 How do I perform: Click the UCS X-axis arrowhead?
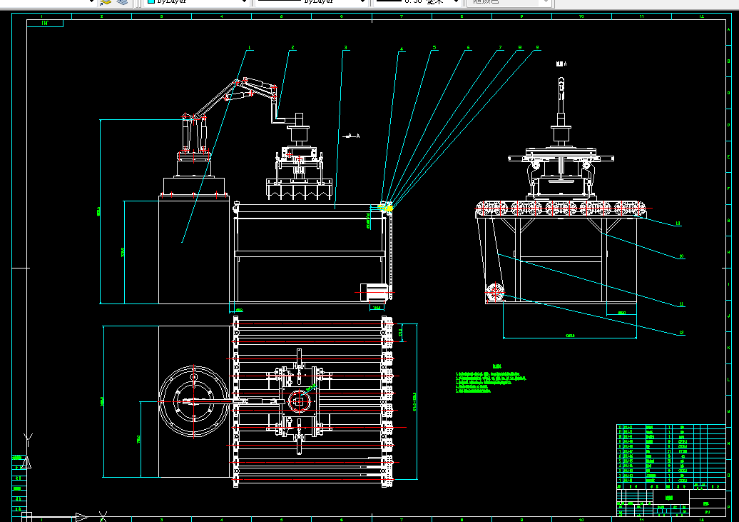coord(81,517)
